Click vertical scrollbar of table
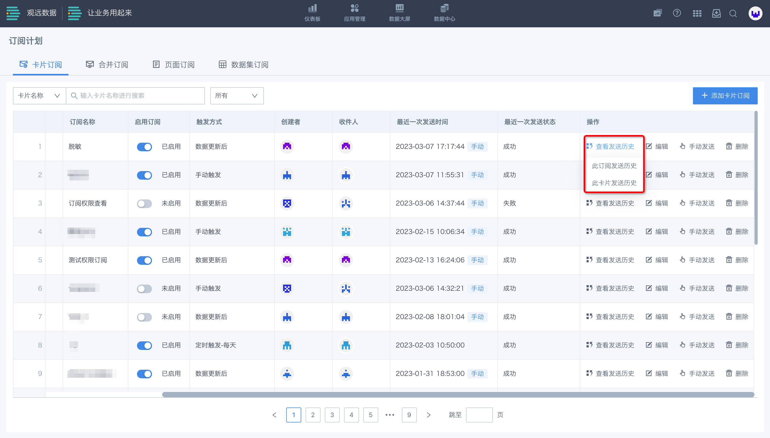The height and width of the screenshot is (438, 770). tap(756, 178)
